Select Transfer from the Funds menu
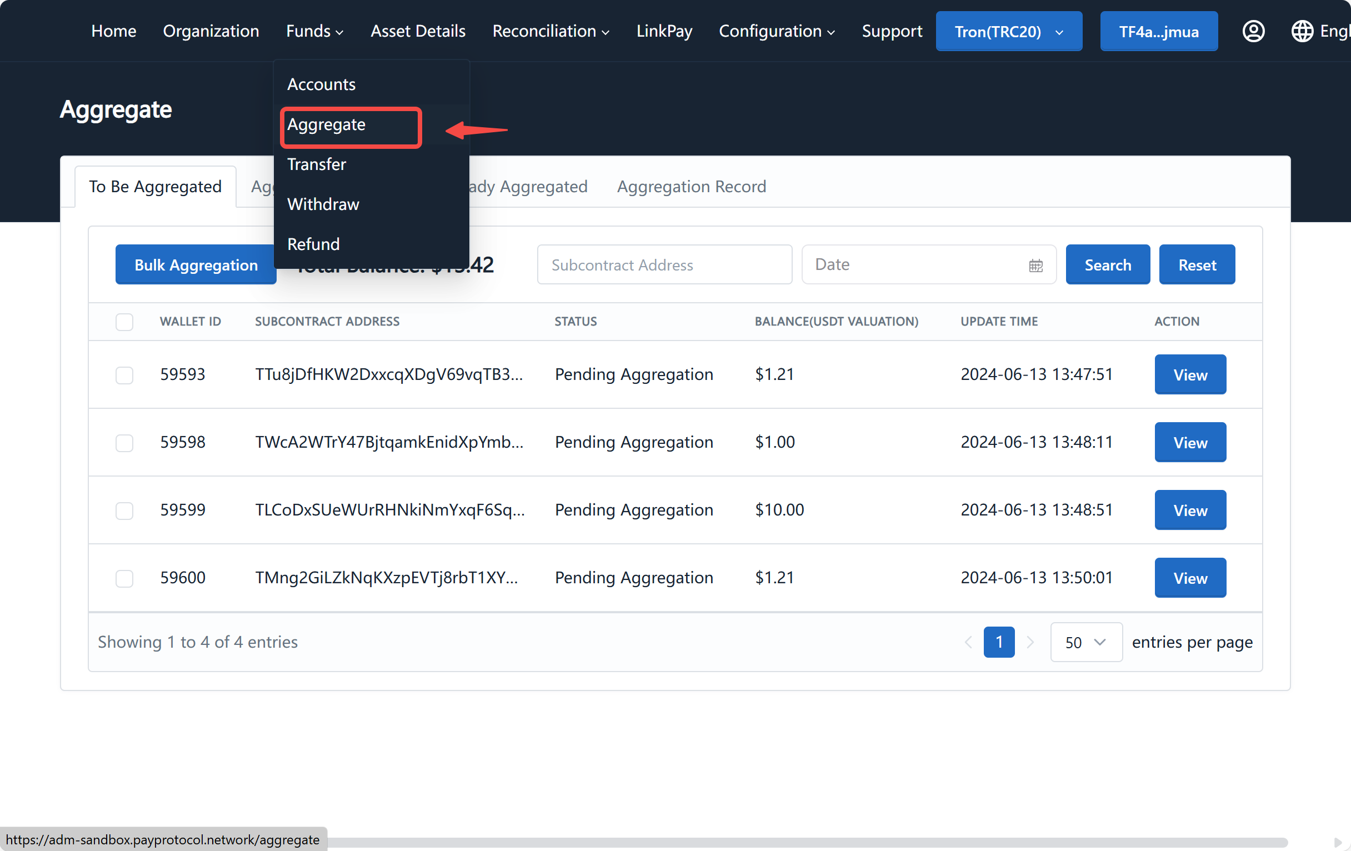The height and width of the screenshot is (851, 1351). [372, 164]
